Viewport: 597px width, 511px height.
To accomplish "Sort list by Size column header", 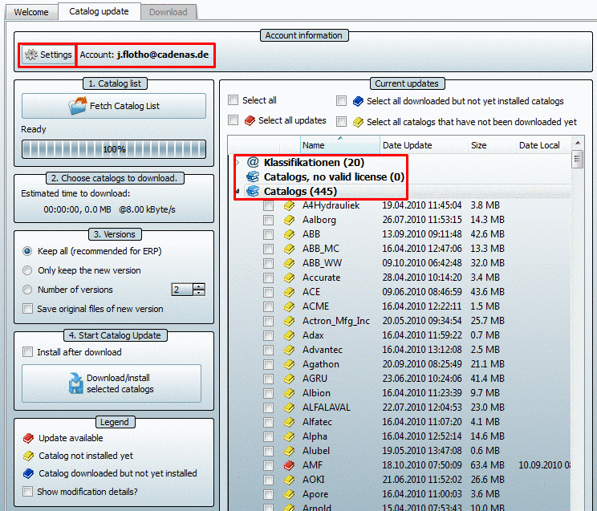I will (x=492, y=145).
